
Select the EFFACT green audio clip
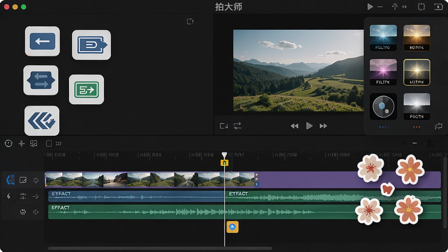tap(245, 212)
